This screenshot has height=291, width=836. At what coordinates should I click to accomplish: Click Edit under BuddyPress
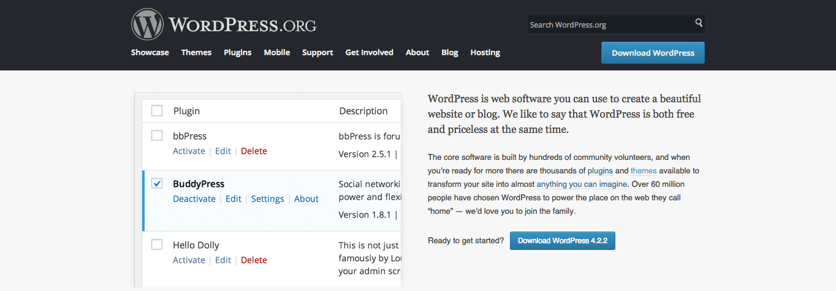coord(234,199)
